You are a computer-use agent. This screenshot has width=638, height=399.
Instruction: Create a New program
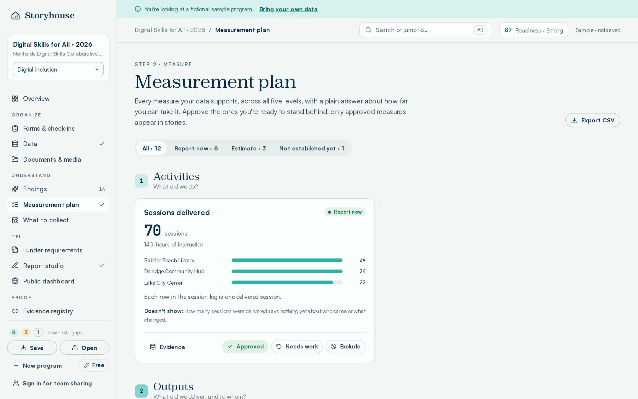pos(38,366)
